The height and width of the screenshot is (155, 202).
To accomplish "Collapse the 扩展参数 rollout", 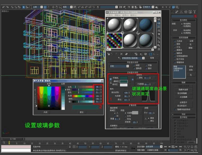I will tap(133, 105).
